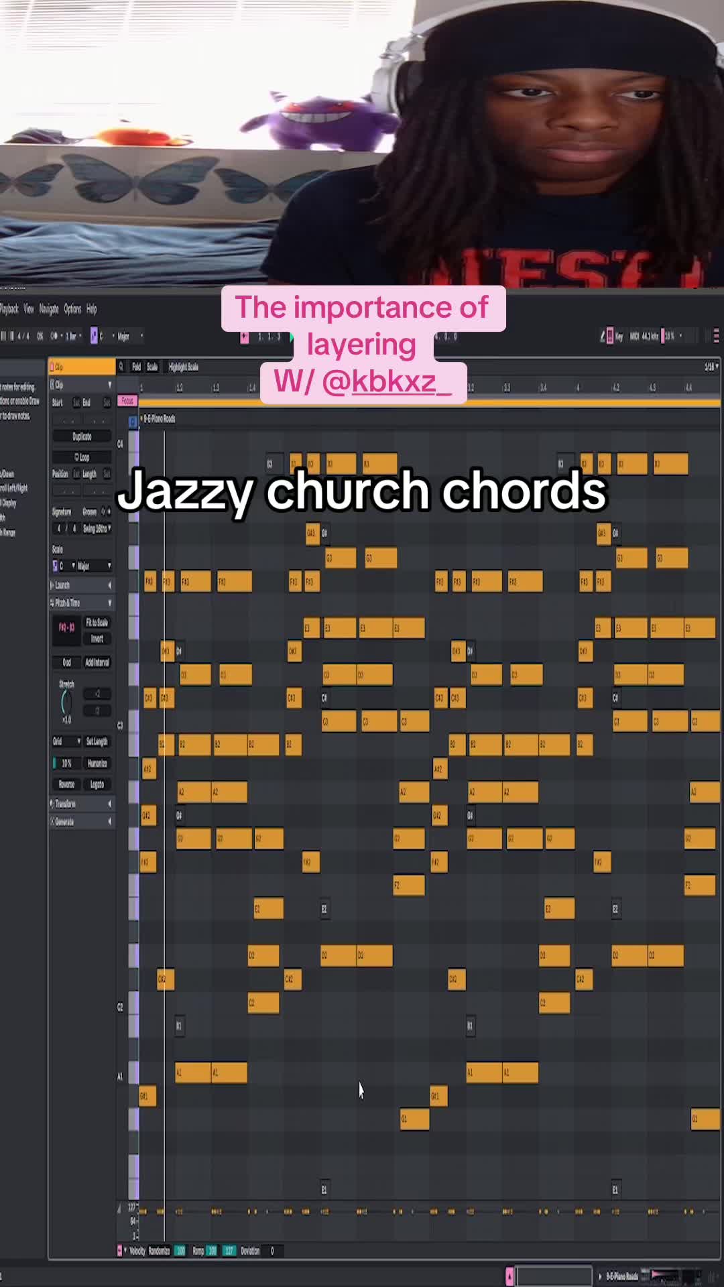This screenshot has width=724, height=1287.
Task: Collapse the Clip section triangle
Action: point(110,385)
